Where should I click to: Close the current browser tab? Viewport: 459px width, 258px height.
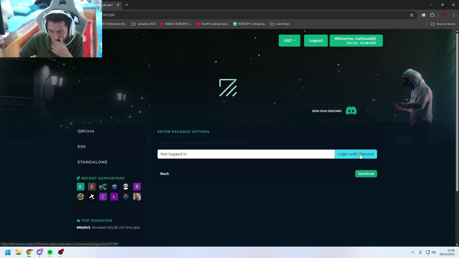118,5
